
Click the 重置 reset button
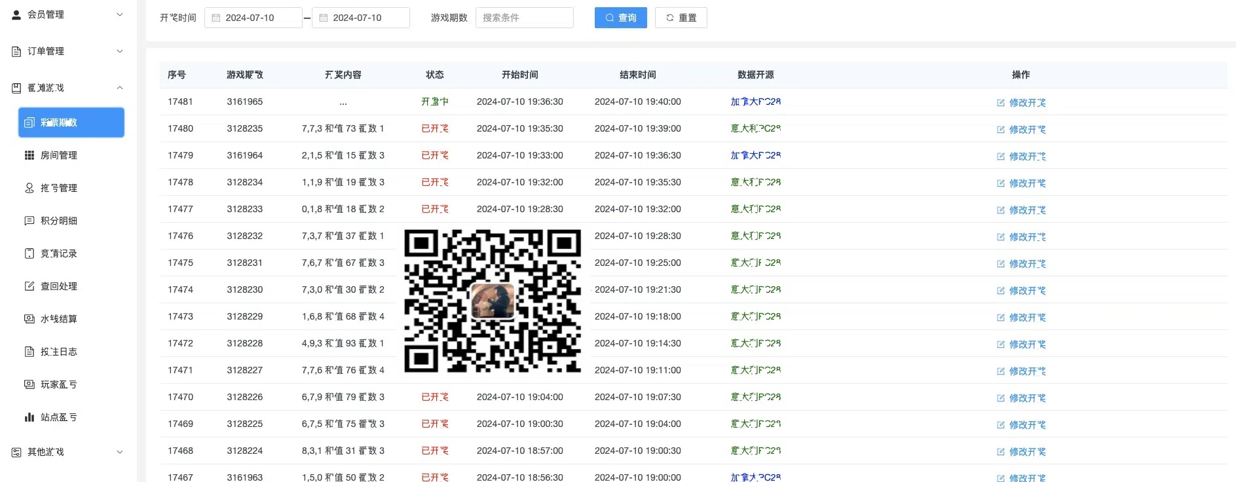point(681,18)
